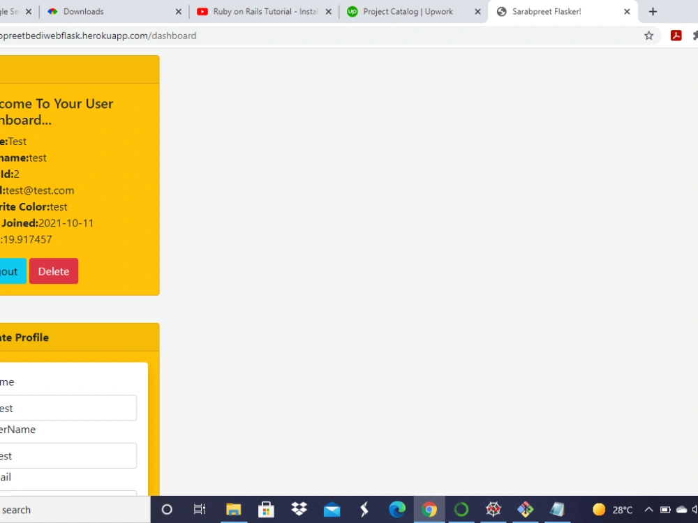Click the Windows taskbar search box
This screenshot has height=523, width=698.
click(75, 510)
